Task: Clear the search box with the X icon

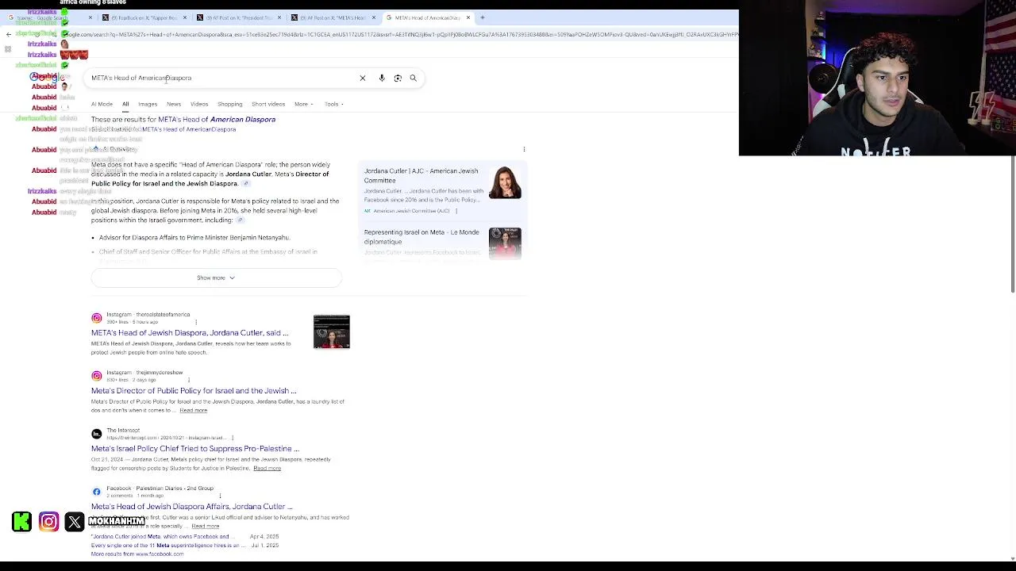Action: pos(363,78)
